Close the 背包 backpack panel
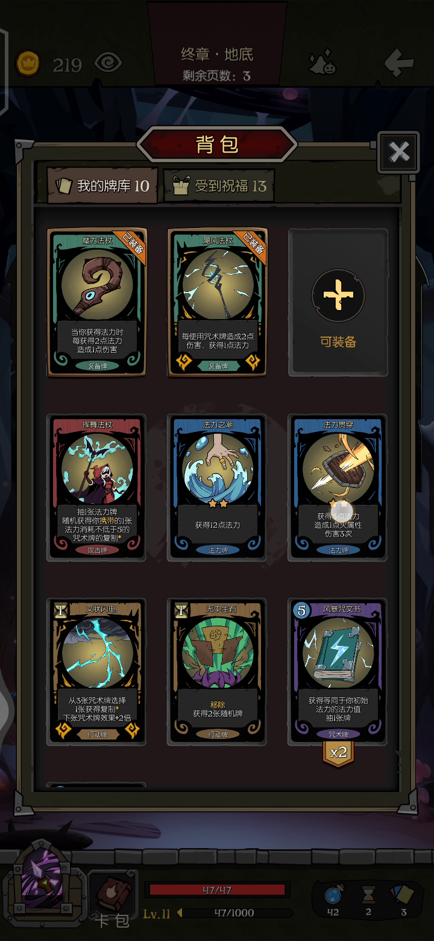Screen dimensions: 434x941 tap(398, 152)
